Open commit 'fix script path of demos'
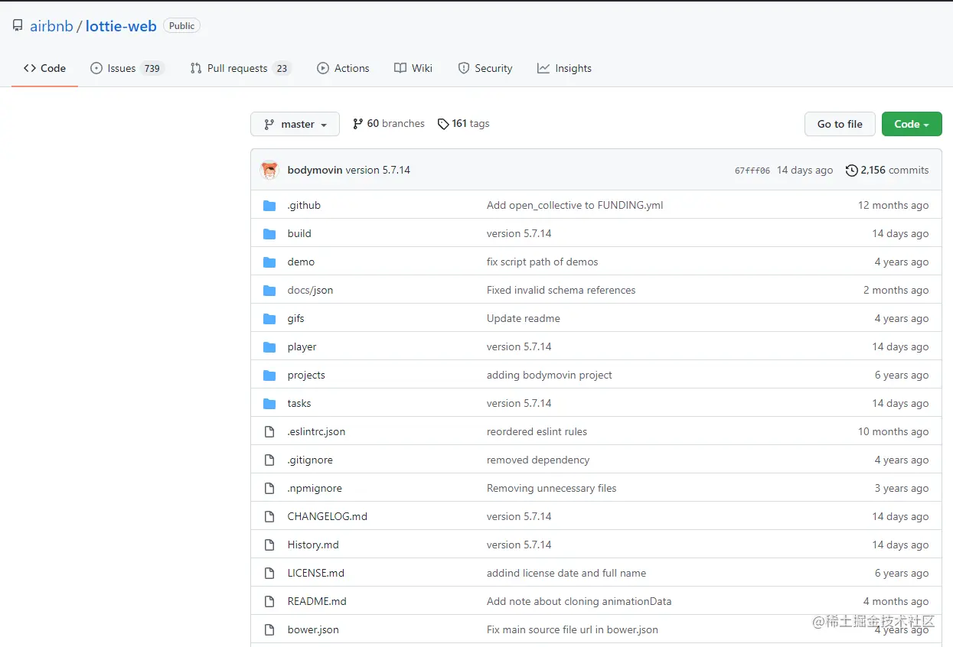Screen dimensions: 953x647 click(542, 262)
